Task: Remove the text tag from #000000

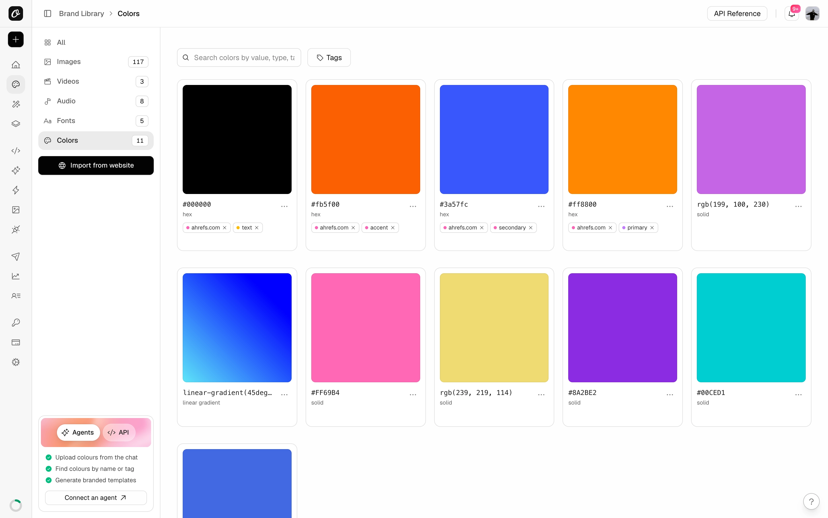Action: coord(257,228)
